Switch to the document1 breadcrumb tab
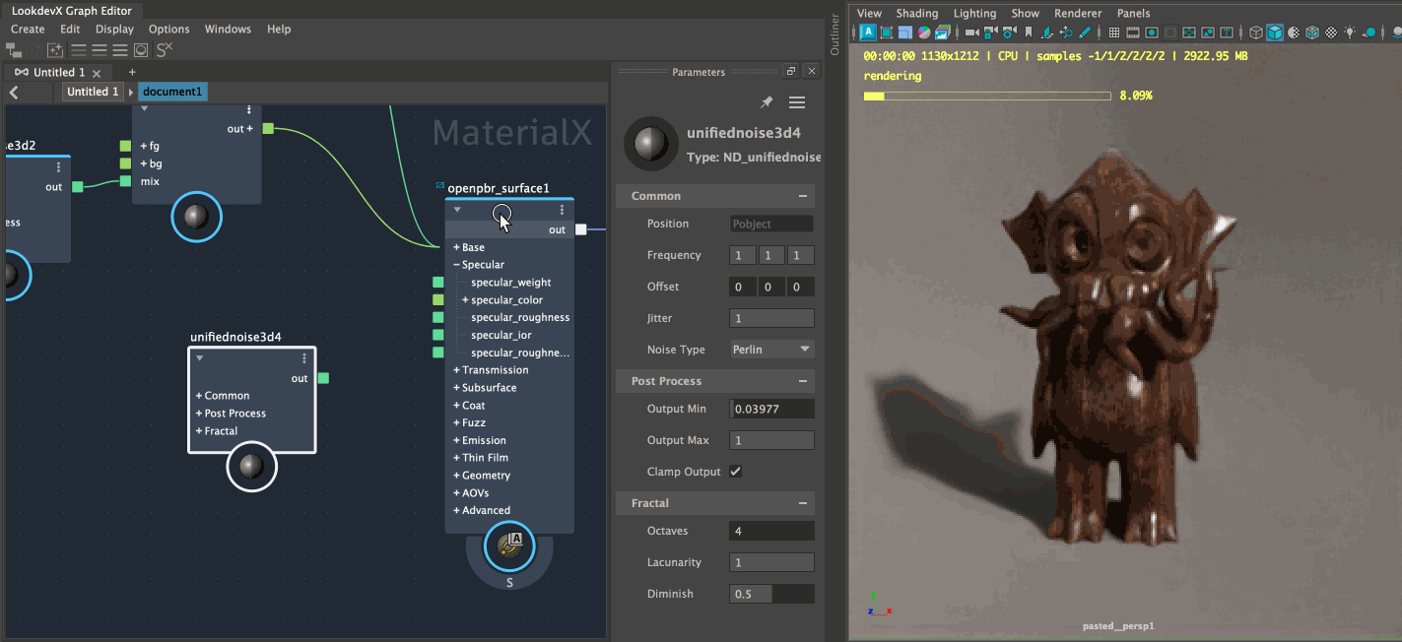This screenshot has height=642, width=1402. [171, 91]
